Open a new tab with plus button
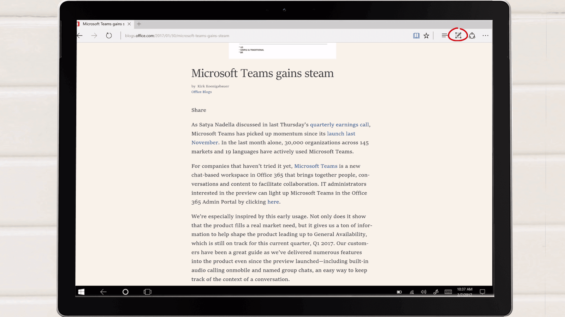The height and width of the screenshot is (317, 565). (x=139, y=24)
